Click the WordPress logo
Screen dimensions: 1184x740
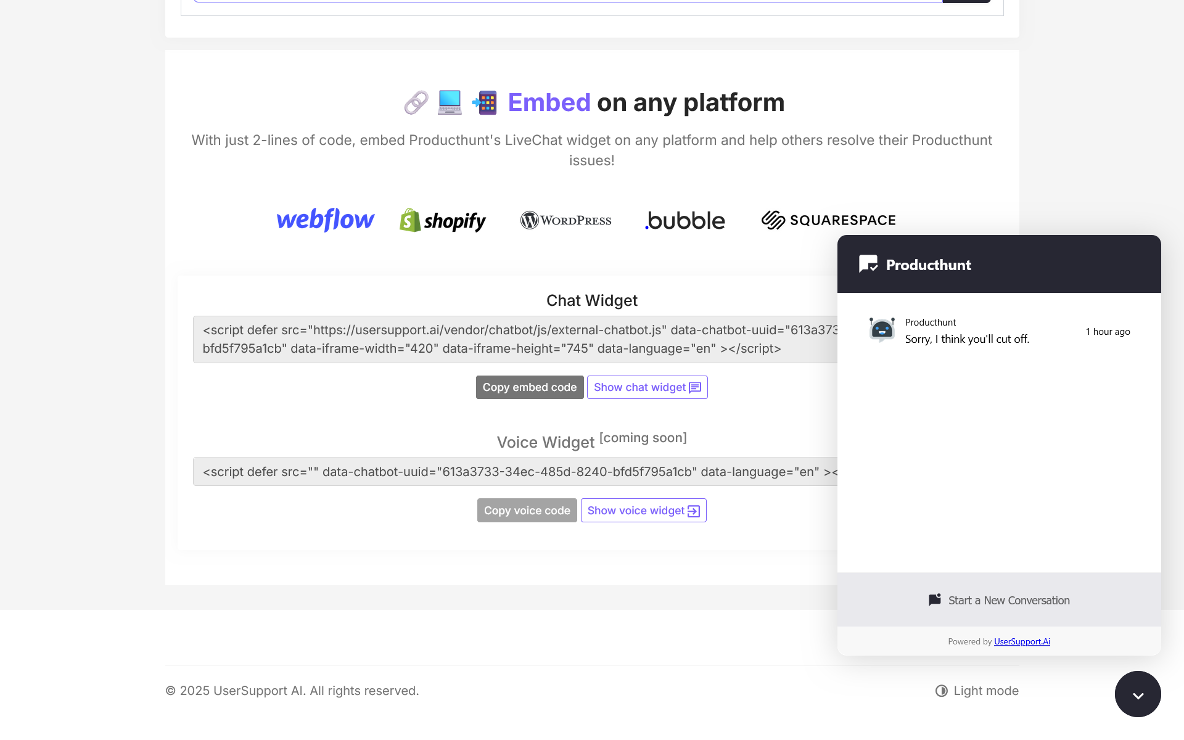[x=565, y=220]
